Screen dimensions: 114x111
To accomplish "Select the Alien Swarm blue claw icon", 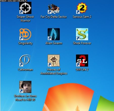I will pyautogui.click(x=54, y=34).
